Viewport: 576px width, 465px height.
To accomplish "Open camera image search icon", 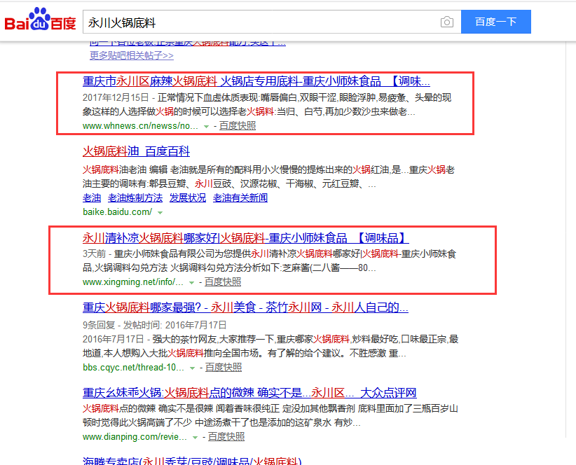I will coord(446,22).
